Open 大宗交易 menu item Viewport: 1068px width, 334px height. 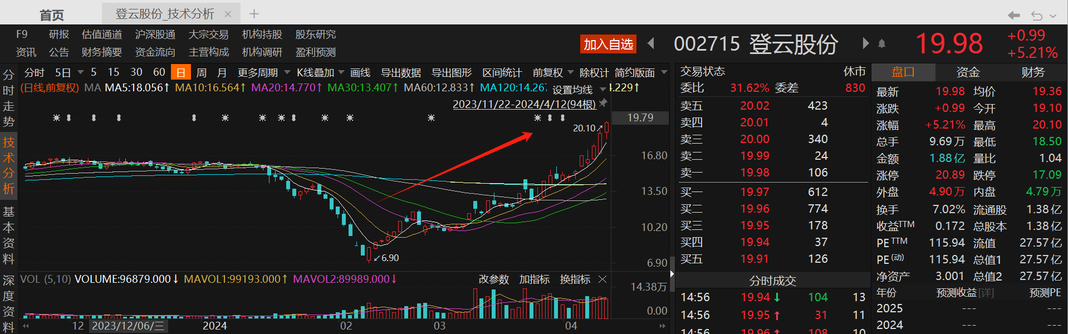[209, 35]
